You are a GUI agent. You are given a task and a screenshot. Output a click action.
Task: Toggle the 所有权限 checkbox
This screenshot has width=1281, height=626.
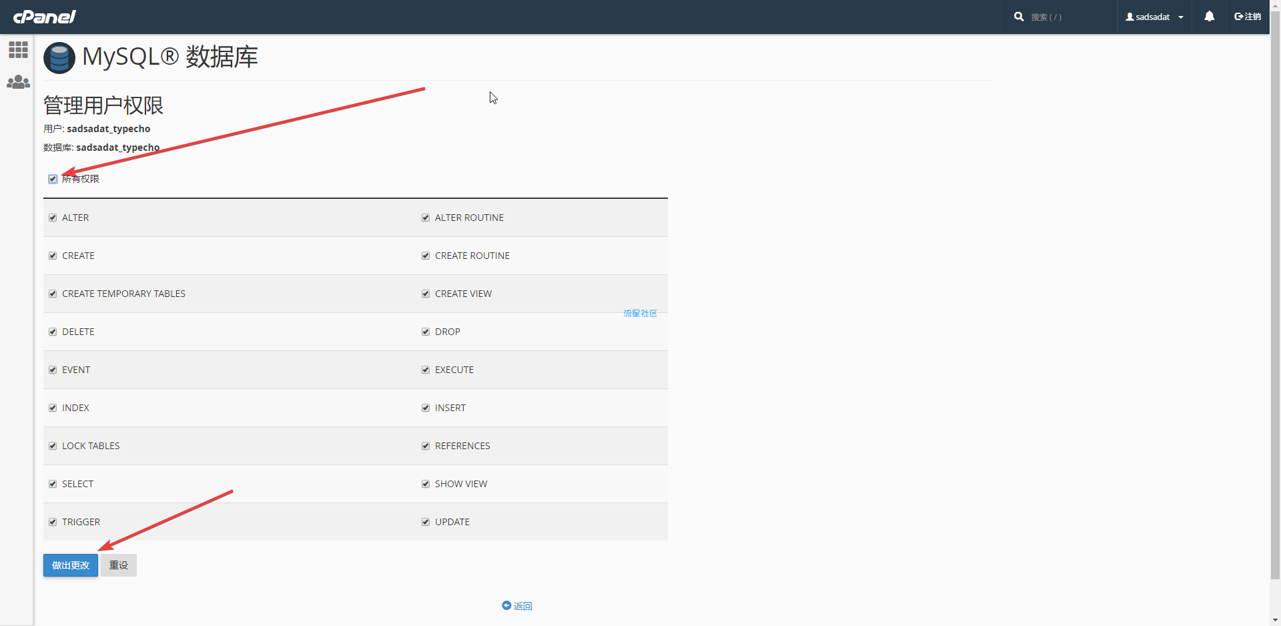53,179
